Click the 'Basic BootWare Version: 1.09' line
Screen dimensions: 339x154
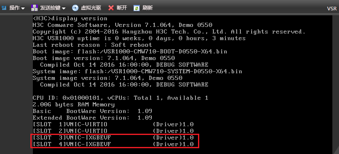pos(92,111)
